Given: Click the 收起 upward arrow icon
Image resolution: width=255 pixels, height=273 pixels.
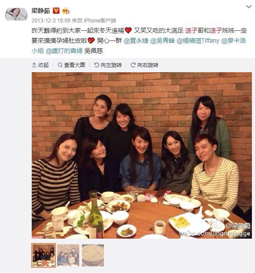Looking at the screenshot, I should [x=34, y=65].
